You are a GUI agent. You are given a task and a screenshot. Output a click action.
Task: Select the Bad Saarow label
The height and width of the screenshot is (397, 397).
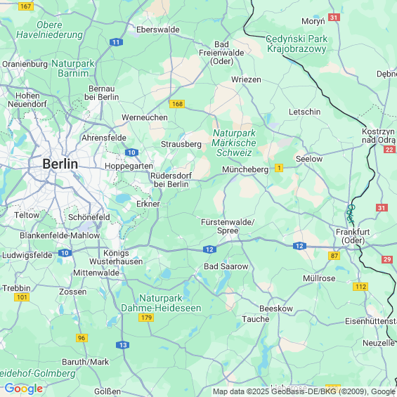tap(226, 266)
